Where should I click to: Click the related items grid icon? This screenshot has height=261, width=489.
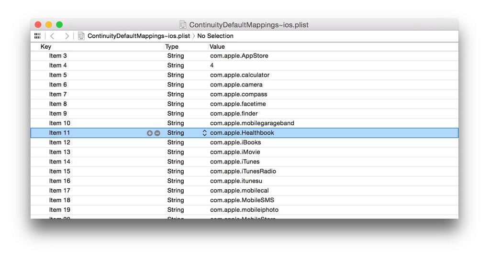pos(37,36)
